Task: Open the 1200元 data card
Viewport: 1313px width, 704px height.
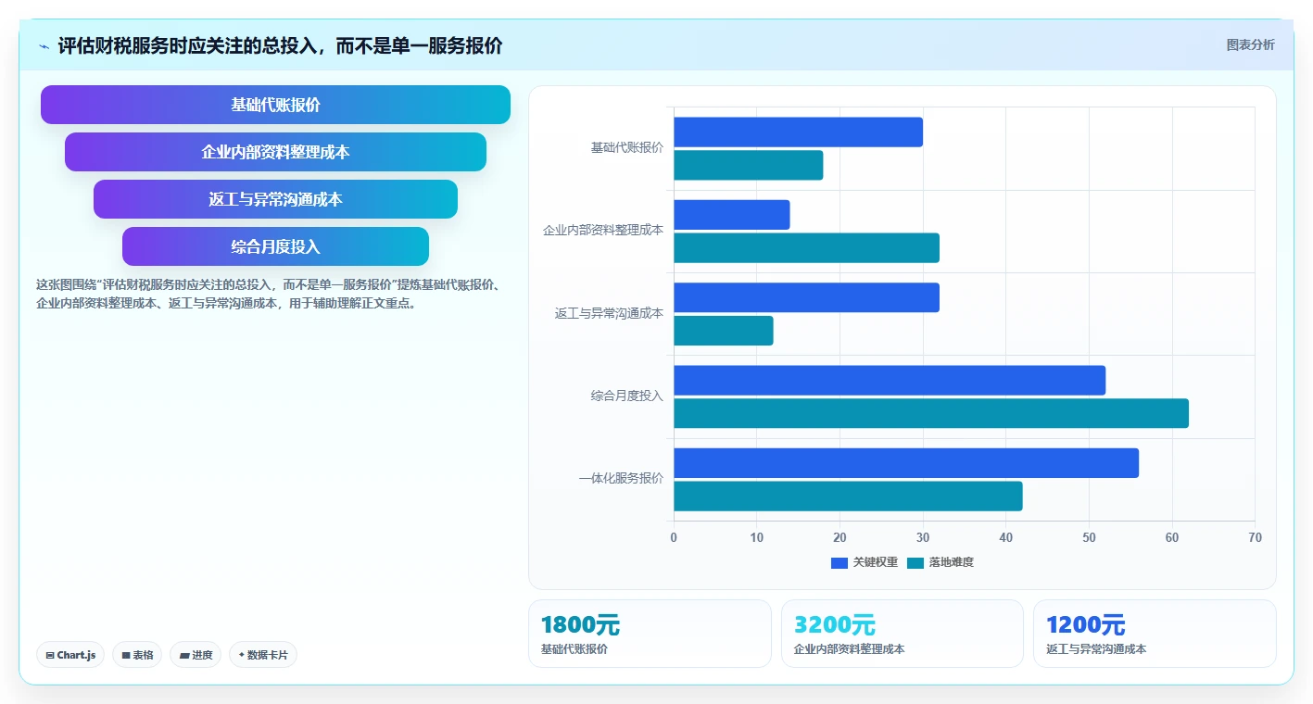Action: (1155, 634)
